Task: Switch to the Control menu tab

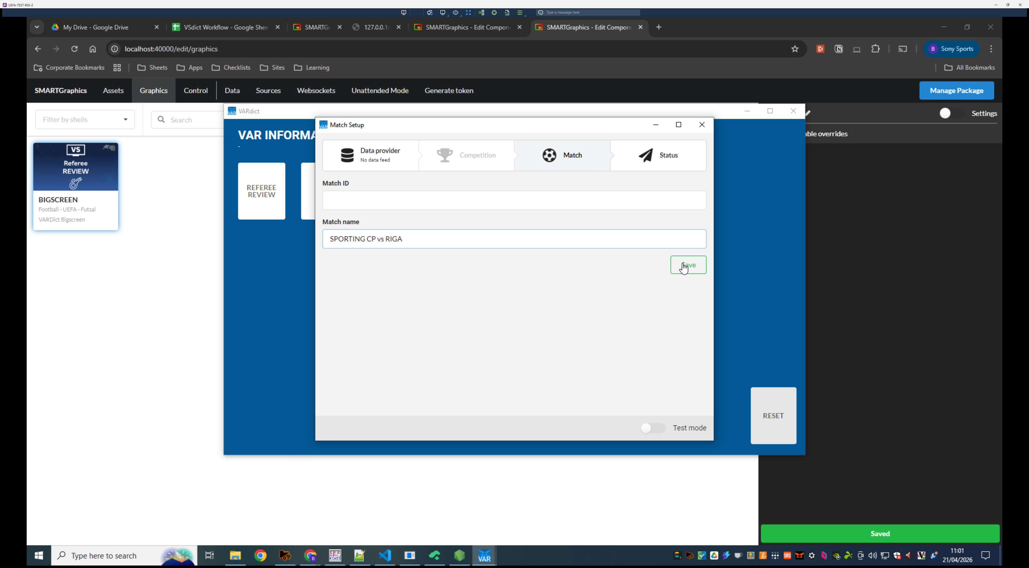Action: pos(195,91)
